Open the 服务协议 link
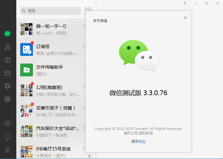 pos(139,141)
